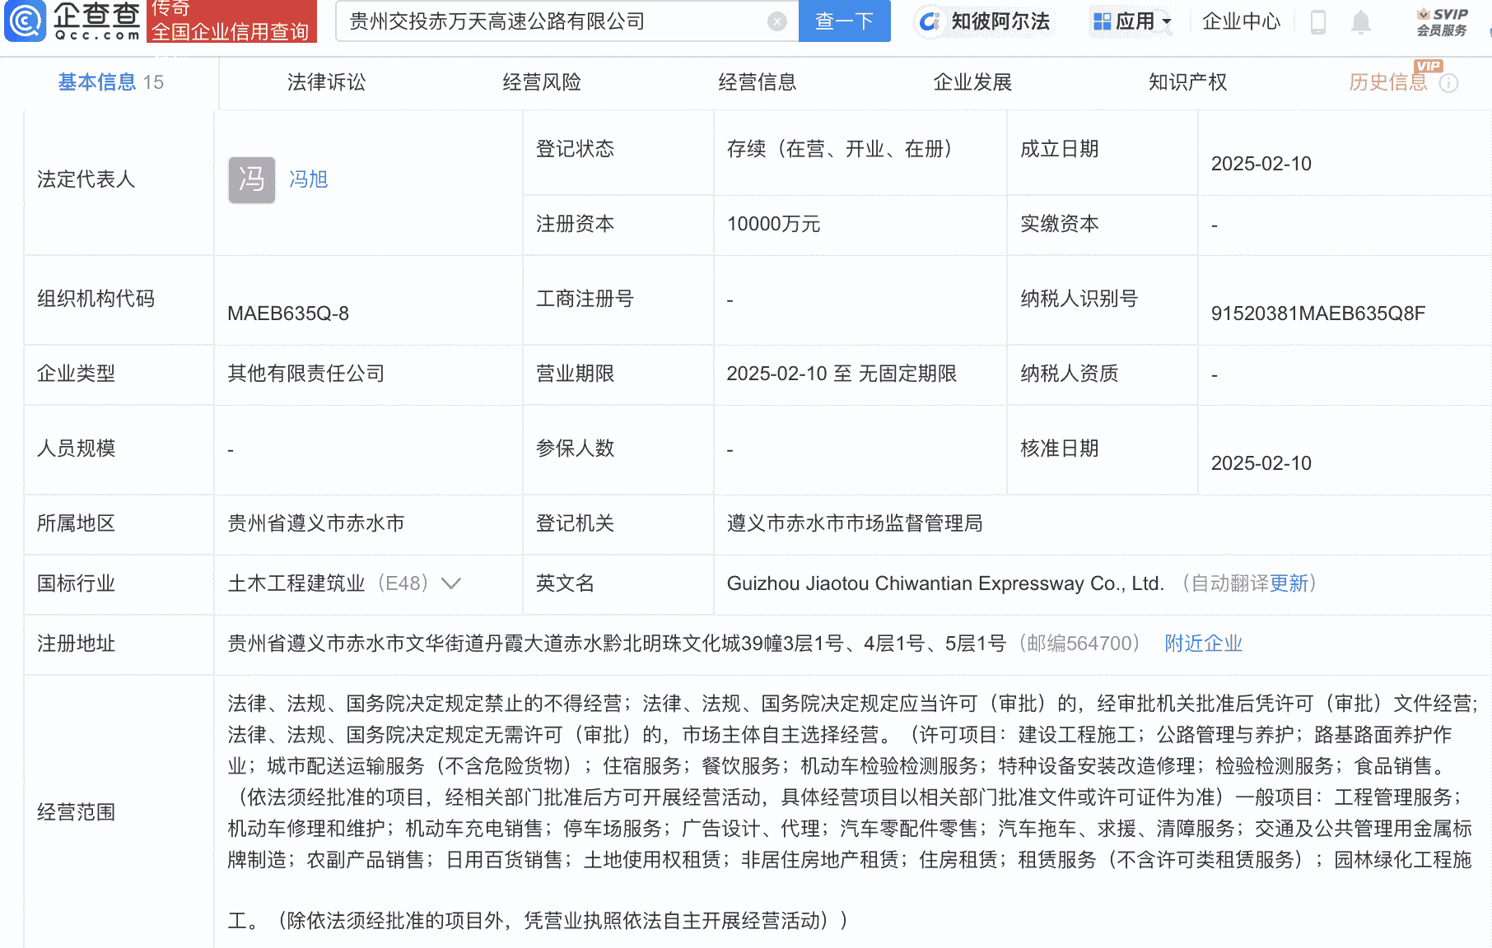Open the 附近企业 link

pos(1203,644)
